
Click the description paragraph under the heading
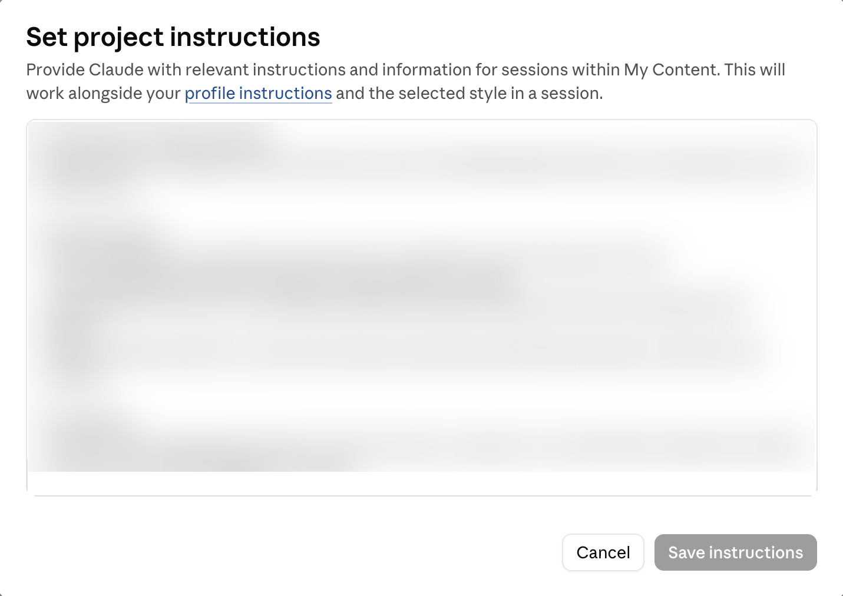[x=405, y=82]
